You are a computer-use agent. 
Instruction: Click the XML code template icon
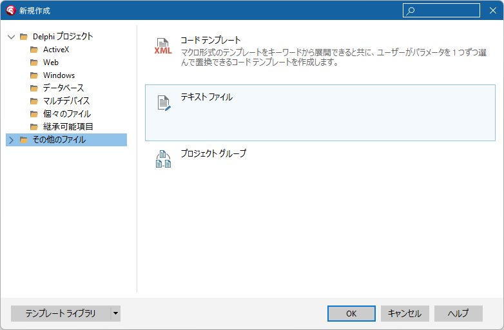pos(163,46)
